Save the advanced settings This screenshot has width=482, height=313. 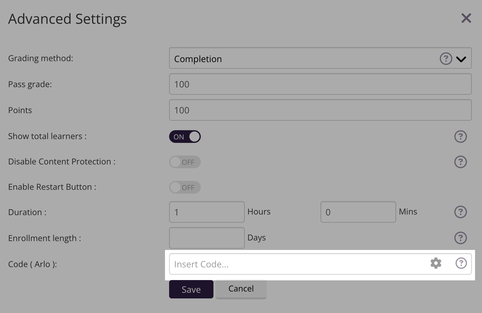(191, 289)
